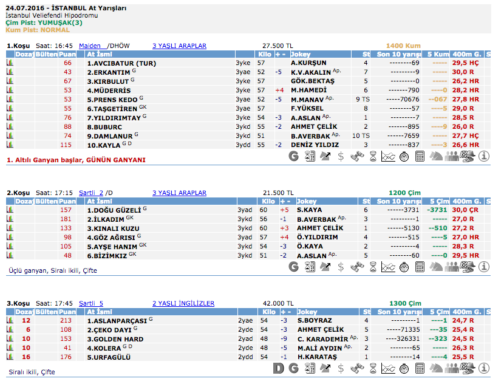Viewport: 504px width, 384px height.
Task: Open the dollar sign icon for race 1
Action: [x=341, y=156]
